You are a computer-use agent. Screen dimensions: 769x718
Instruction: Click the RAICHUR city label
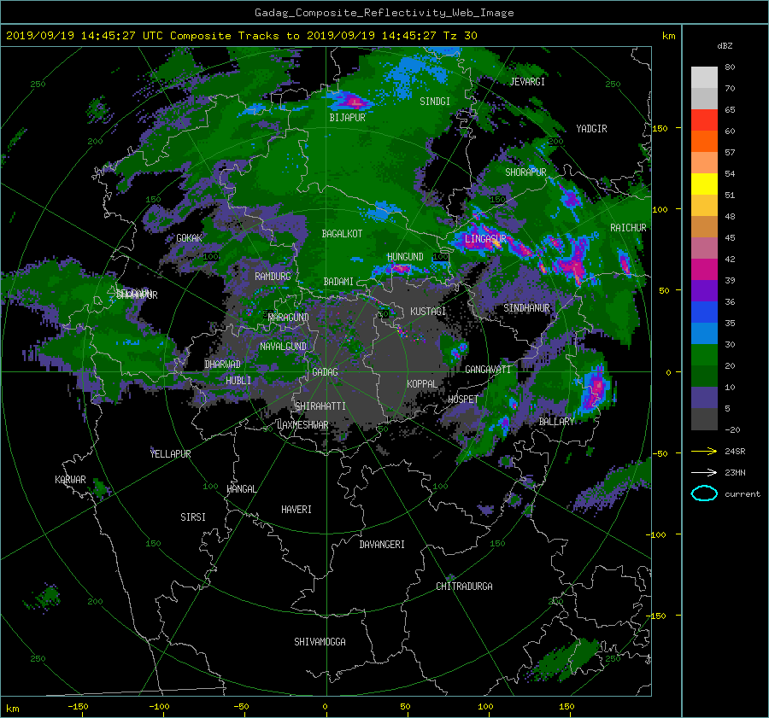click(x=628, y=228)
